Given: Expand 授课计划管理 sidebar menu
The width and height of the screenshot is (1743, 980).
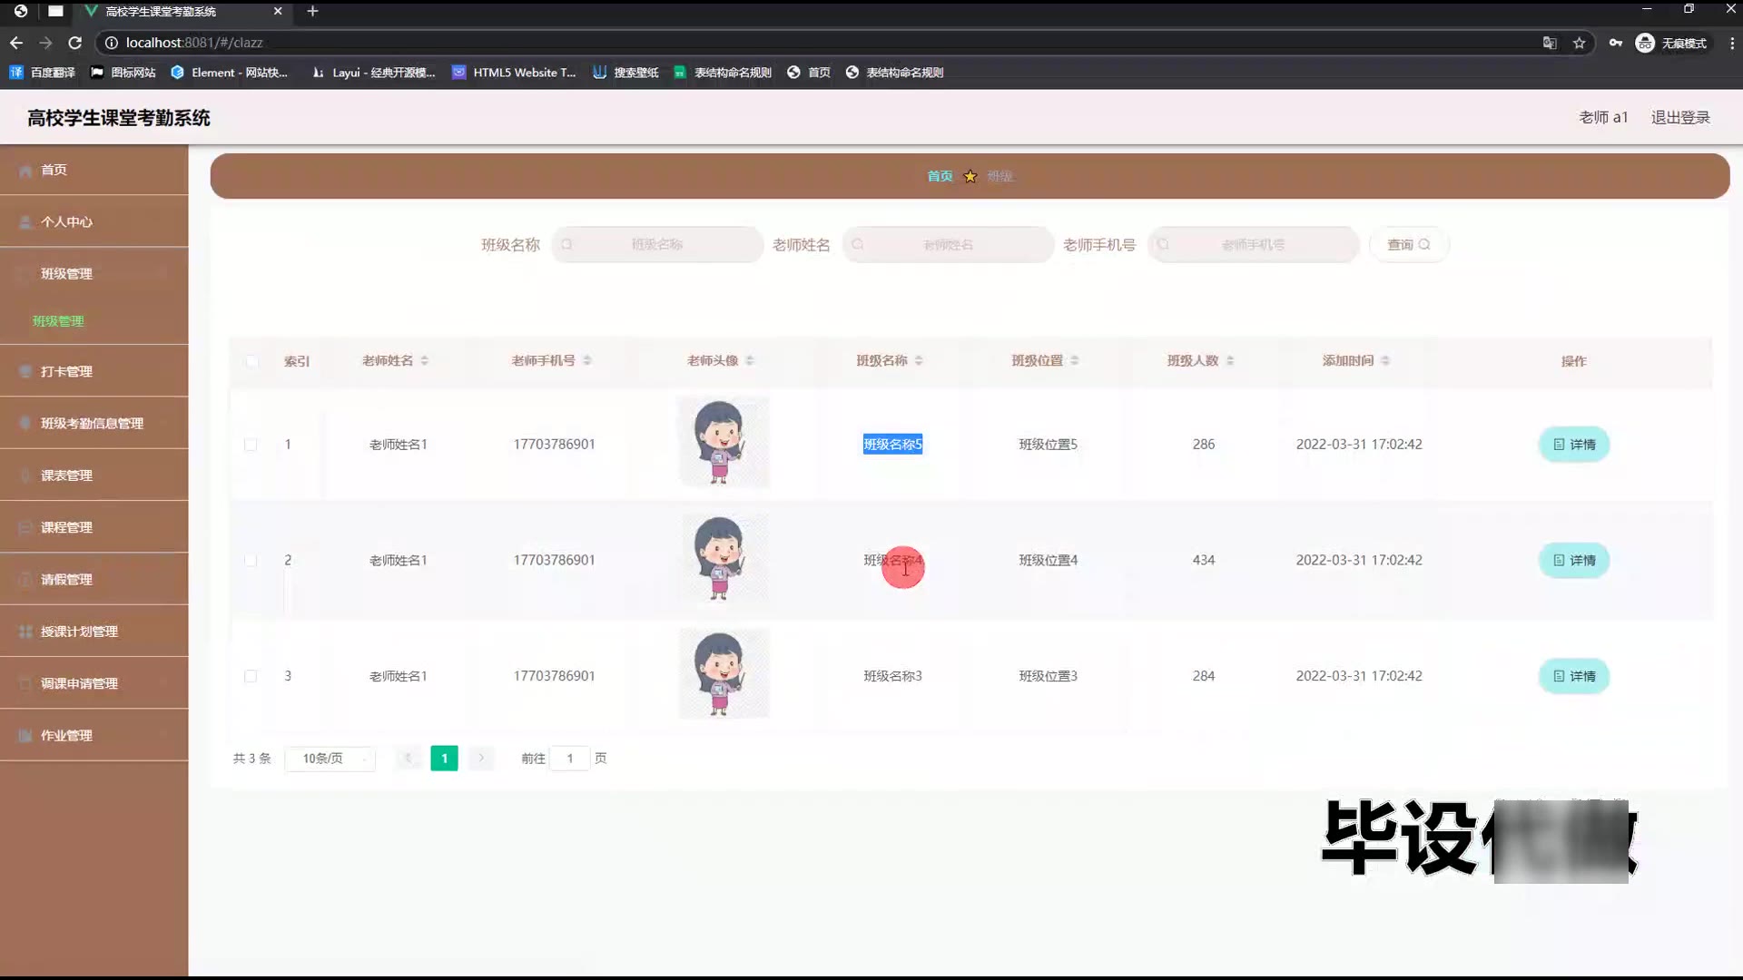Looking at the screenshot, I should coord(94,632).
